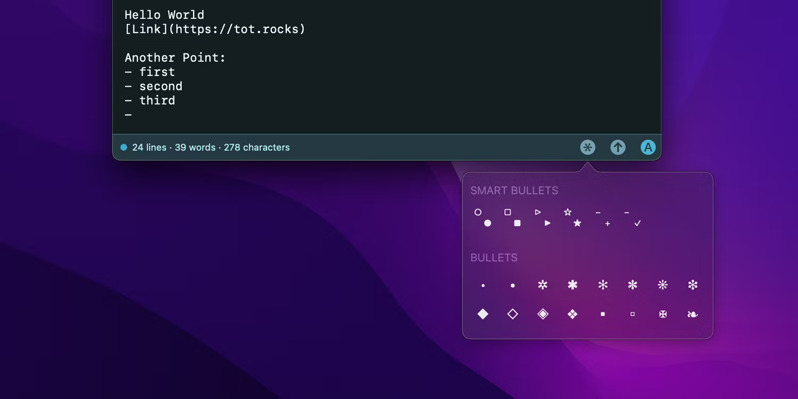The height and width of the screenshot is (399, 798).
Task: Insert the floral leaf bullet
Action: click(x=693, y=314)
